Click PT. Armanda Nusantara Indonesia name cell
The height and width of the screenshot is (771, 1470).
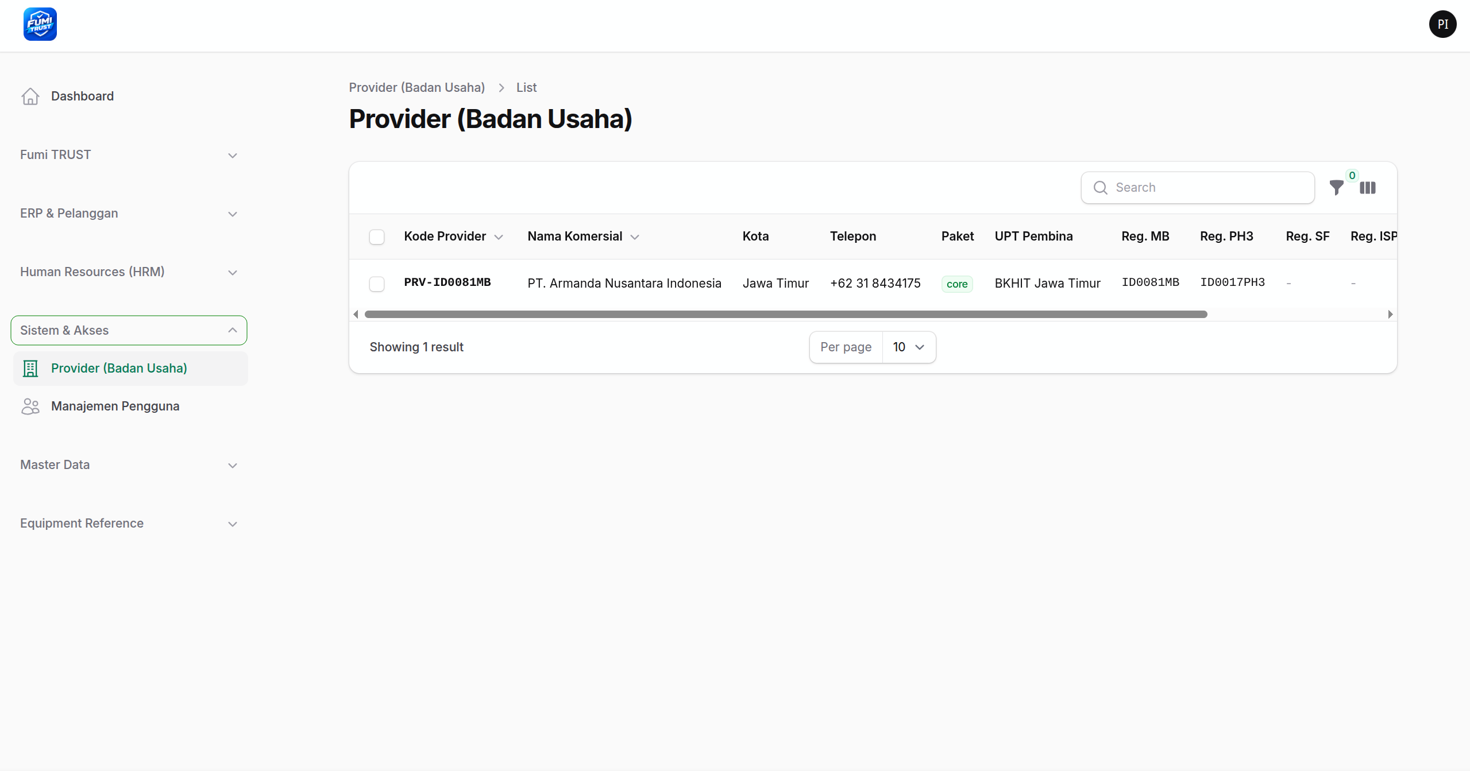(624, 284)
